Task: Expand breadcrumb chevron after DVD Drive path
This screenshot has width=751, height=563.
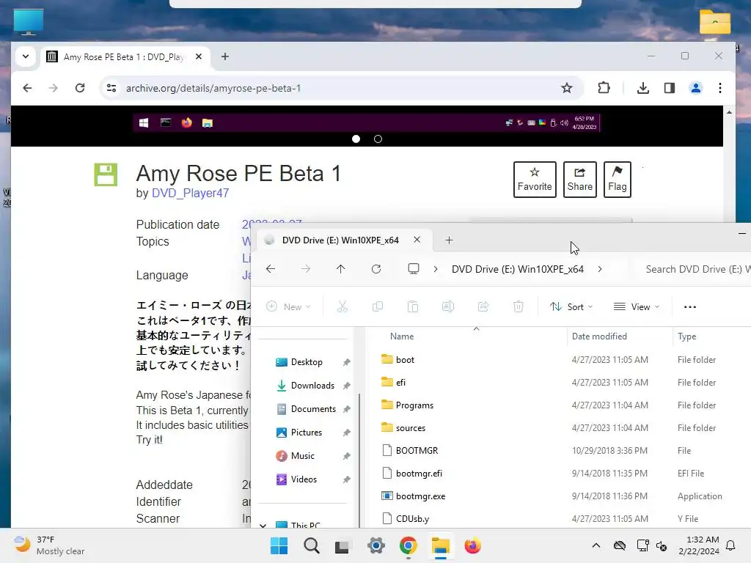Action: (x=600, y=269)
